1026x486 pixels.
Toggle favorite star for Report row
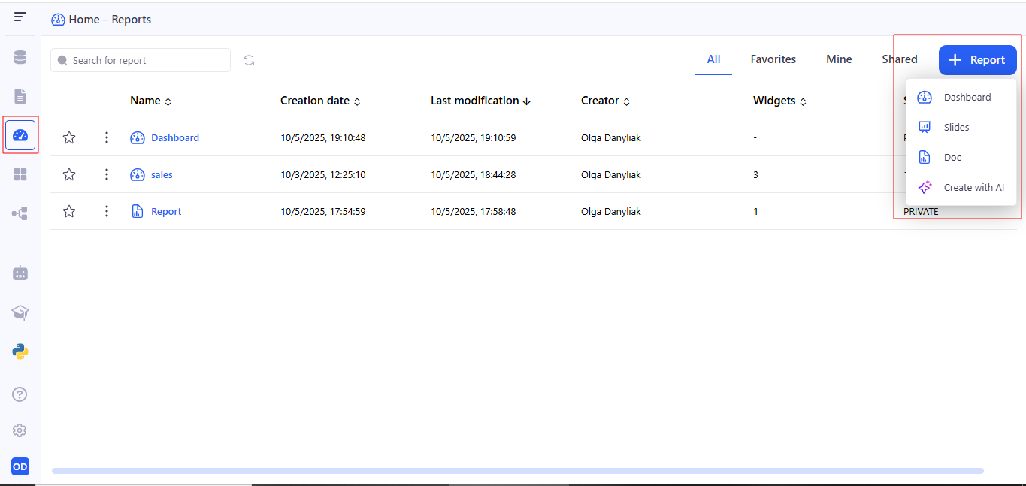69,211
